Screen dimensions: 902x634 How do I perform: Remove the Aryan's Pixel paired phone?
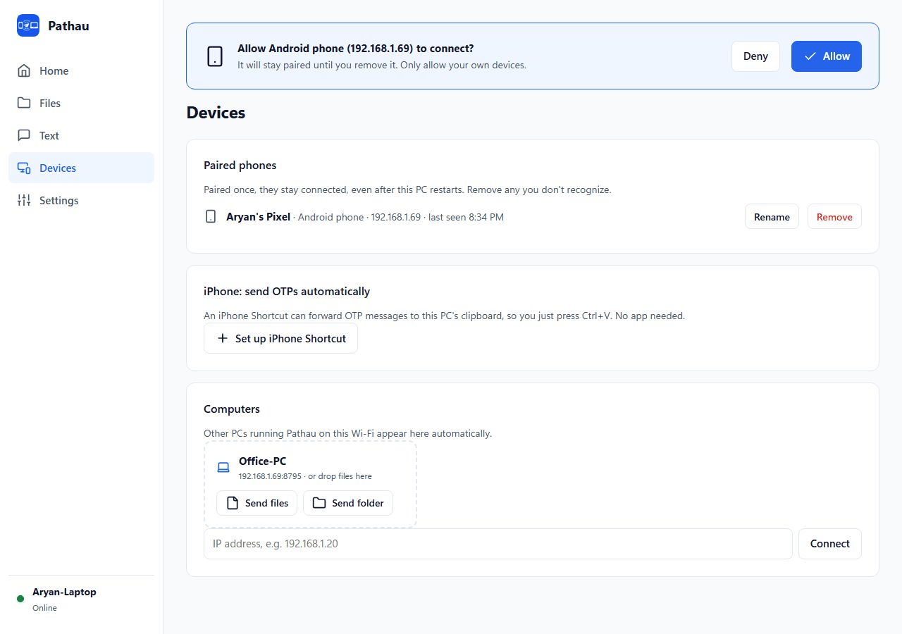point(834,217)
